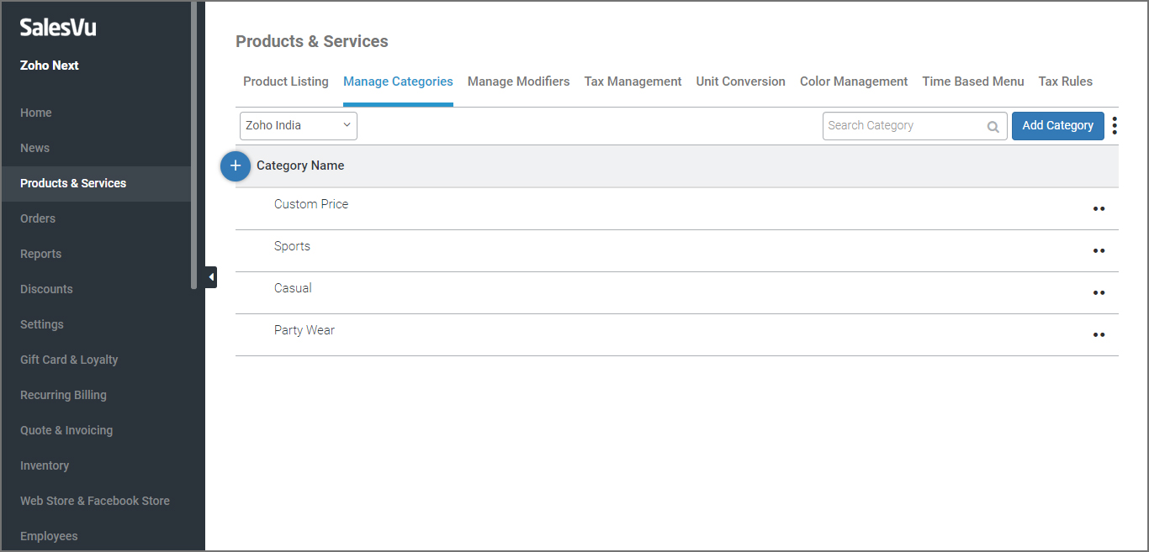Open options menu for Party Wear category
Screen dimensions: 1149x552
pyautogui.click(x=1099, y=335)
